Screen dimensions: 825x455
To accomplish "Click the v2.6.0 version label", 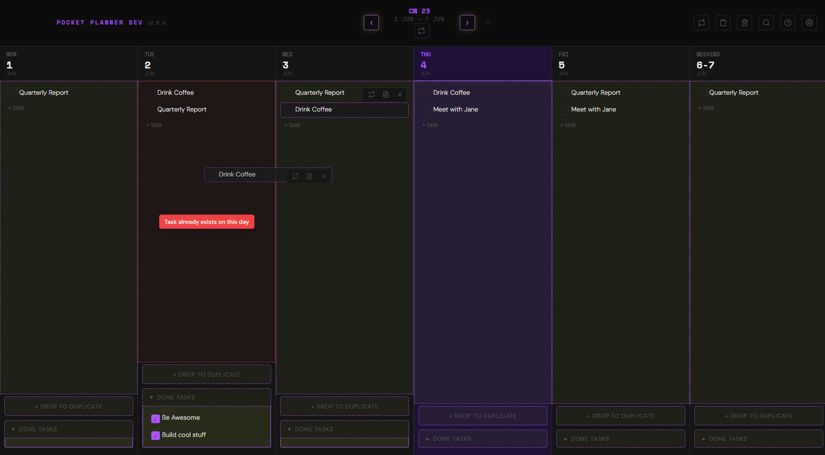I will click(x=156, y=23).
